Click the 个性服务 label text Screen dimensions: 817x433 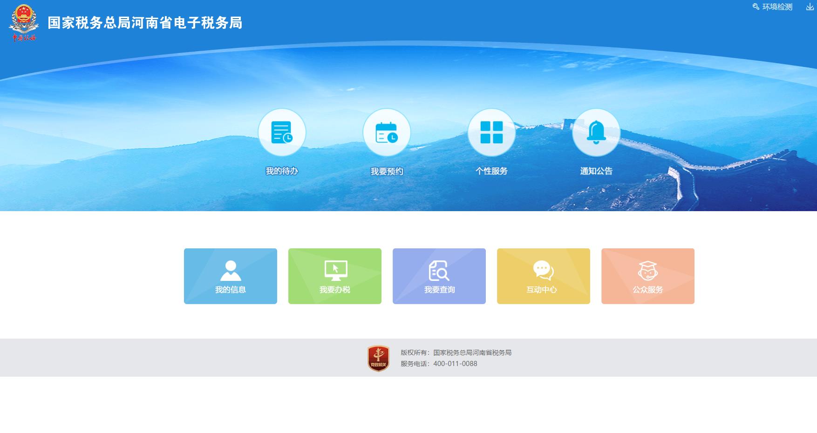pyautogui.click(x=491, y=171)
